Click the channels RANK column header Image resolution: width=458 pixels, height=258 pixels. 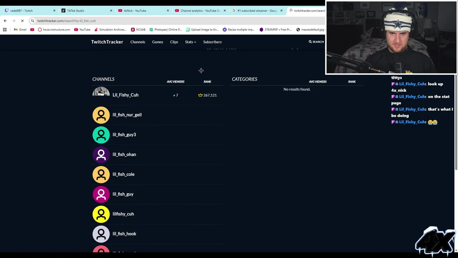coord(208,82)
